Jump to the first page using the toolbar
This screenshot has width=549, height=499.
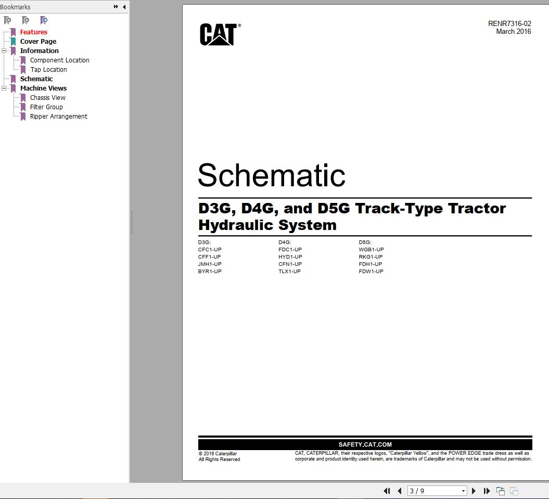pyautogui.click(x=387, y=491)
